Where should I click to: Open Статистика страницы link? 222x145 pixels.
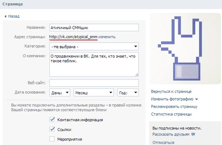coord(171,114)
